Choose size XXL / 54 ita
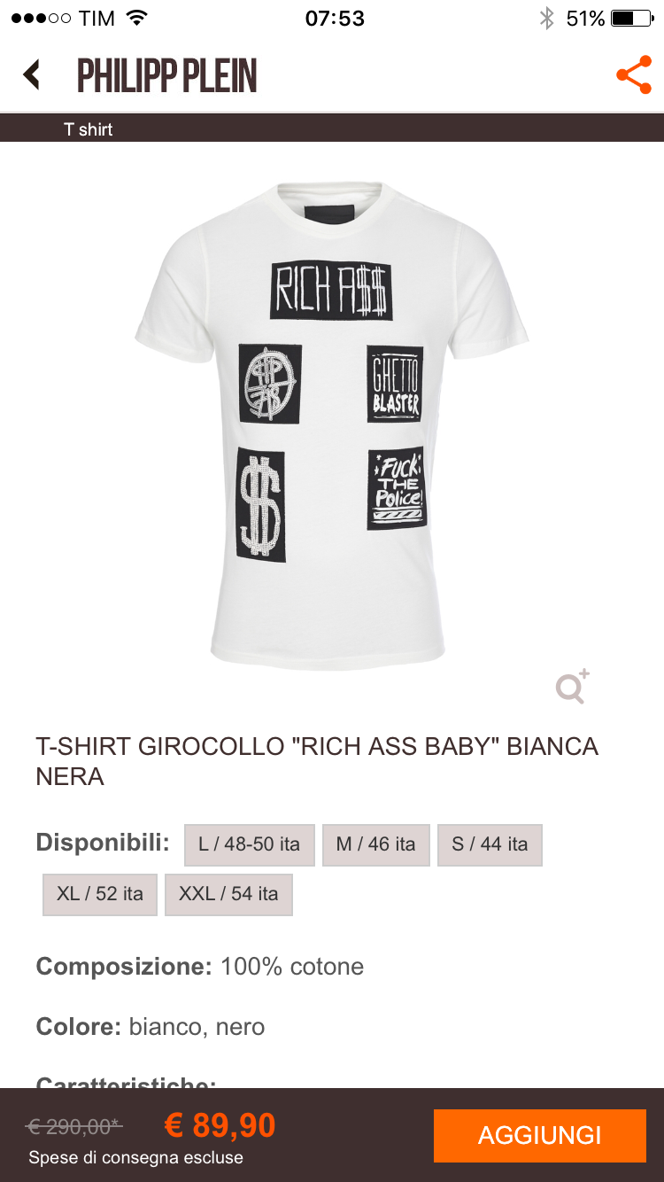 point(228,894)
